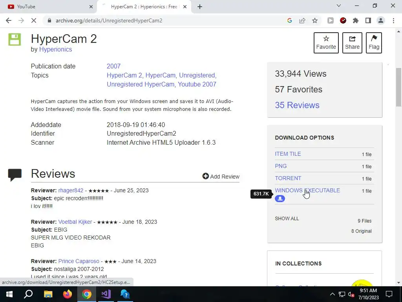Open the Chrome three-dot menu
The width and height of the screenshot is (402, 302).
point(393,20)
